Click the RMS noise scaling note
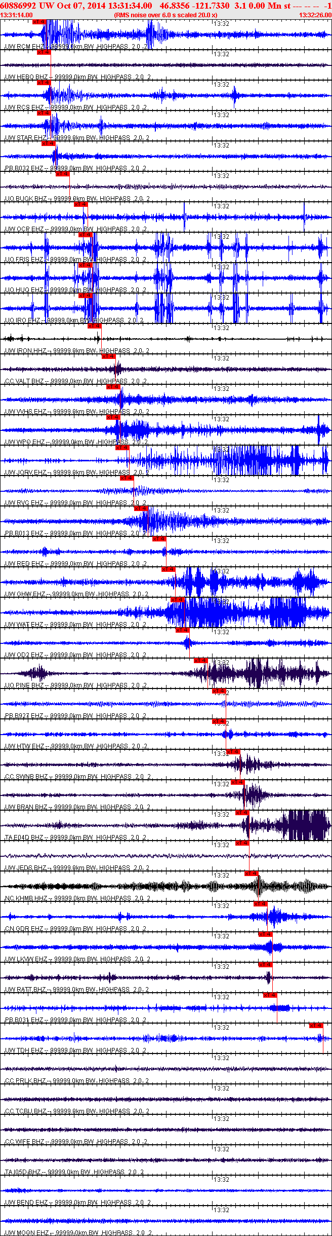Viewport: 332px width, 1236px height. point(166,15)
